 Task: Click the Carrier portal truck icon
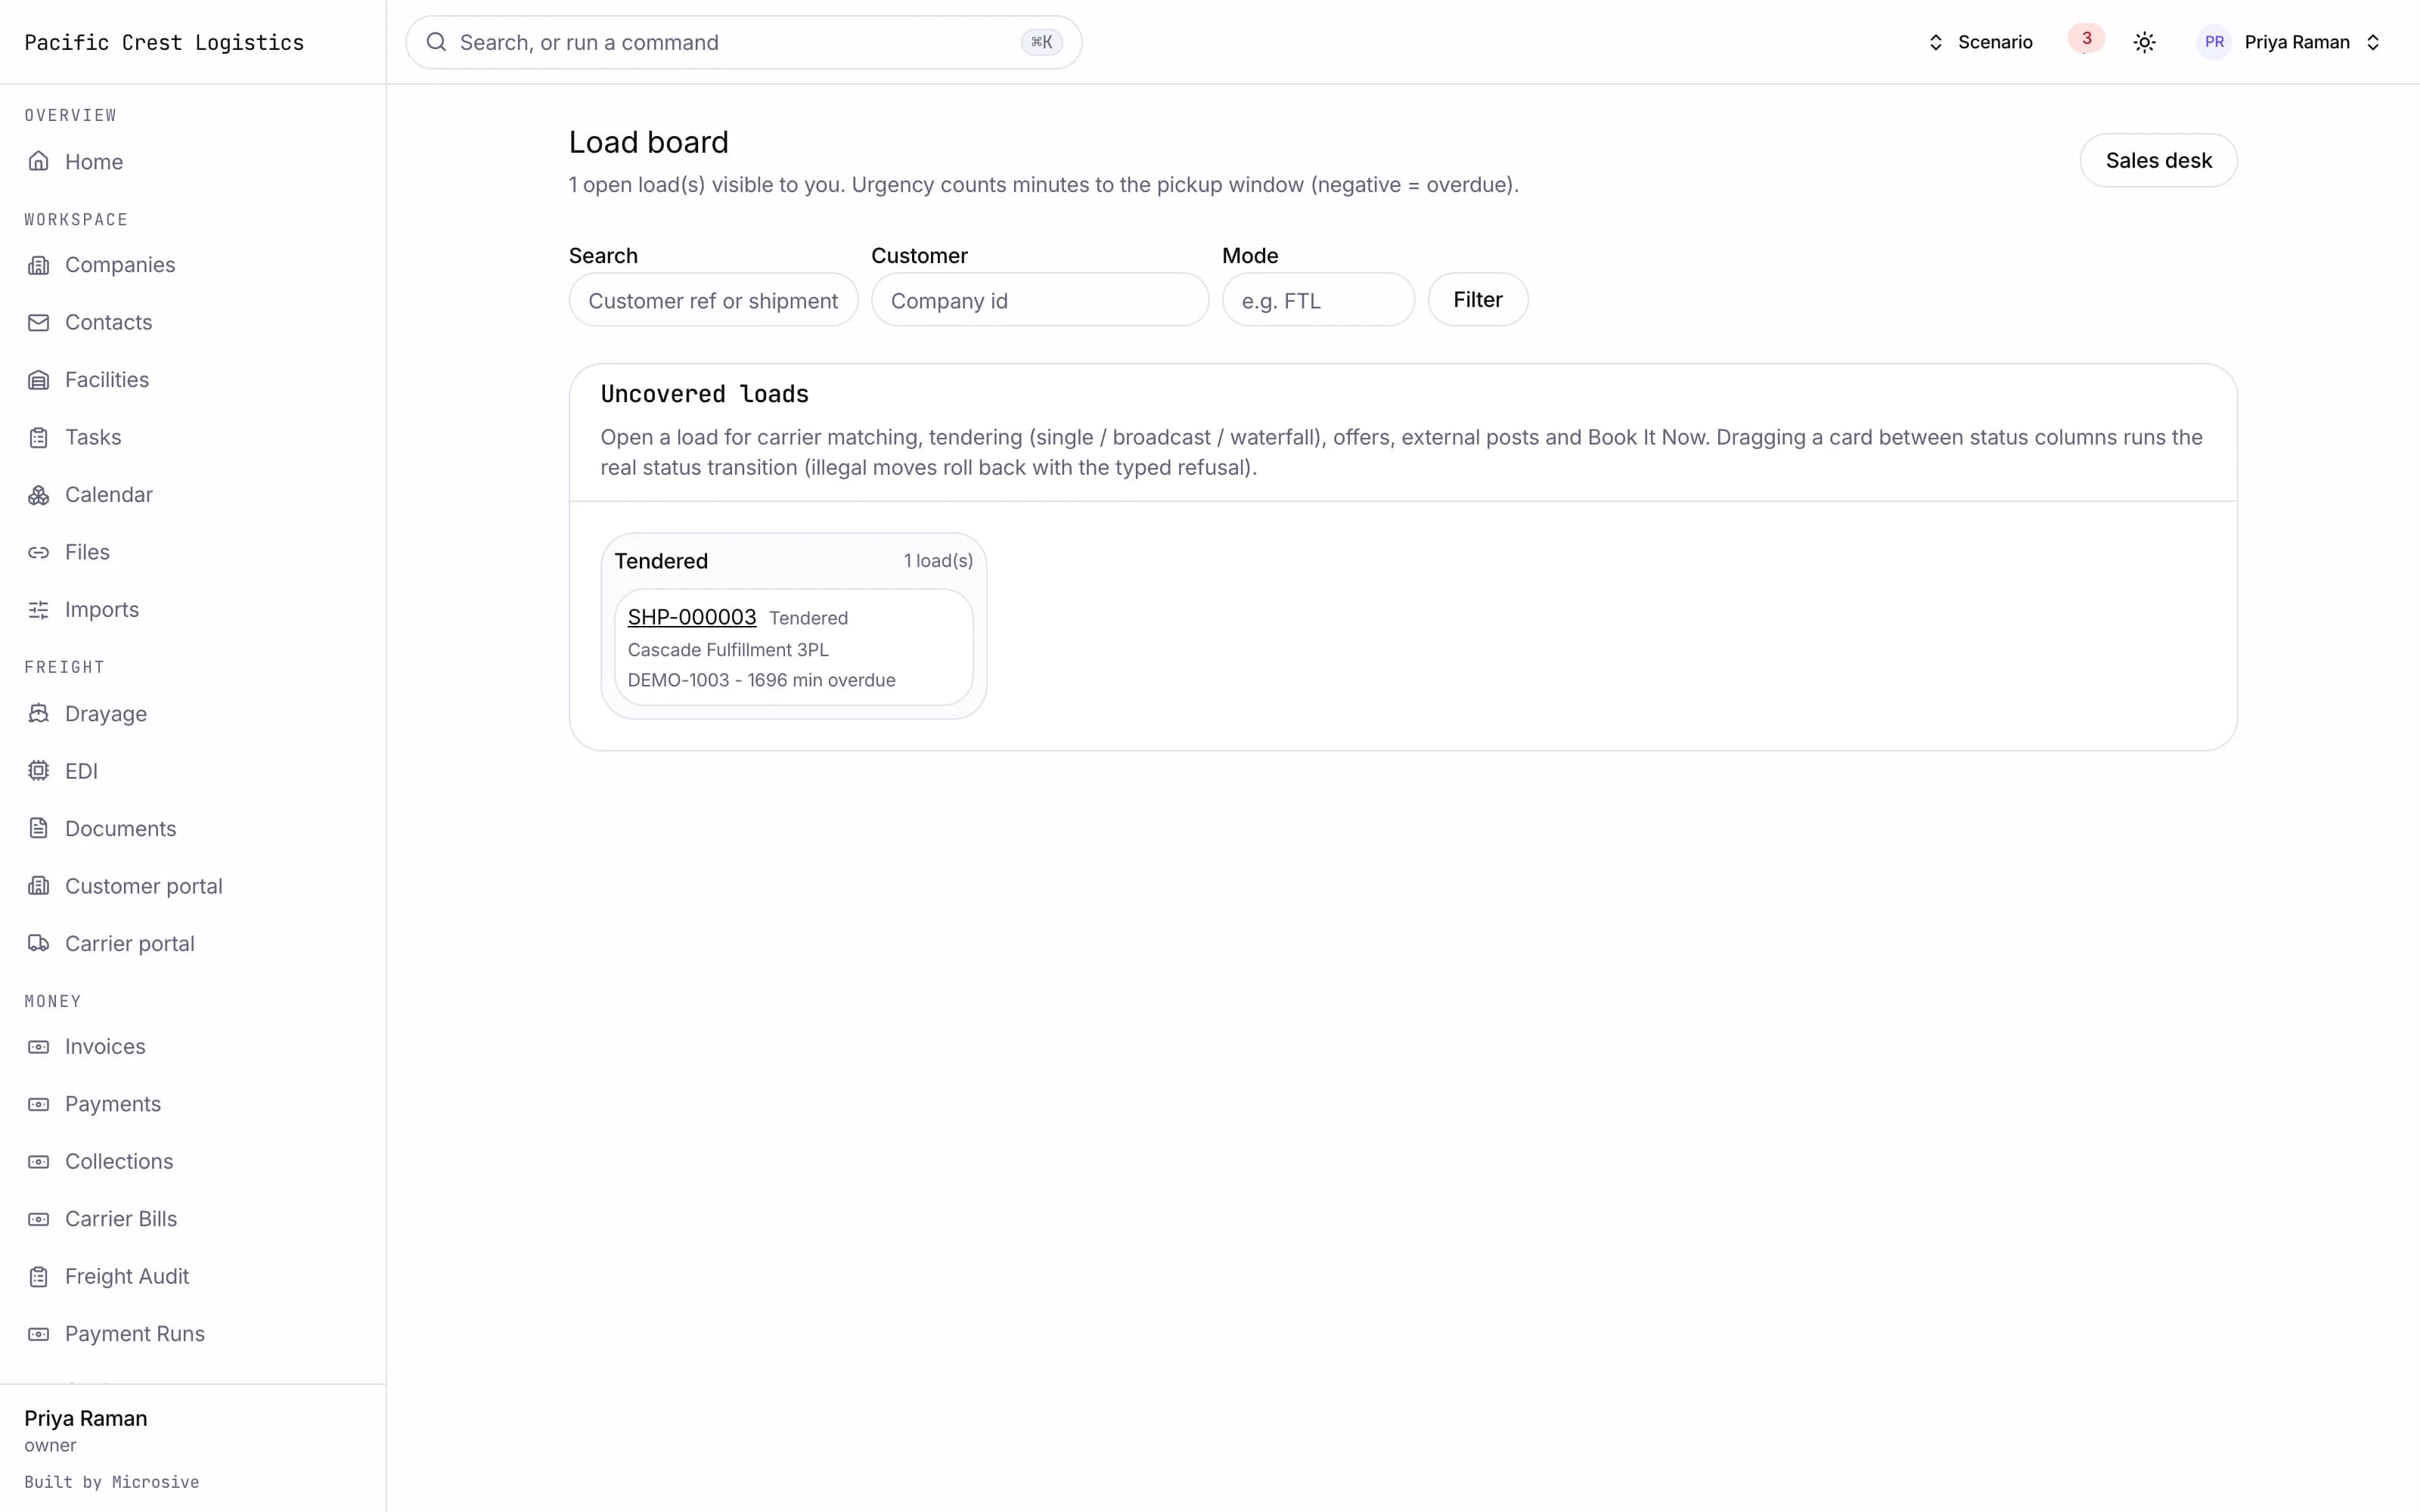[38, 943]
